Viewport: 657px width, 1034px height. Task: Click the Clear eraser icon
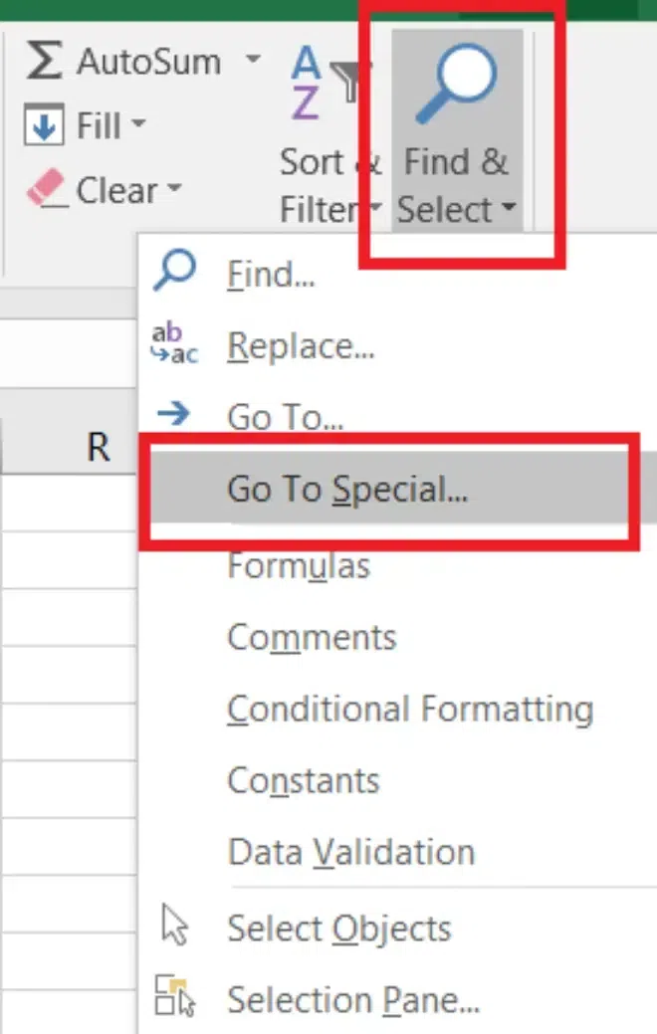pyautogui.click(x=47, y=189)
